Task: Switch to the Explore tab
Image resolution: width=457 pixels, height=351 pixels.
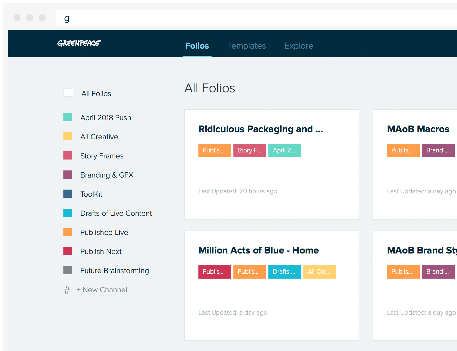Action: click(299, 46)
